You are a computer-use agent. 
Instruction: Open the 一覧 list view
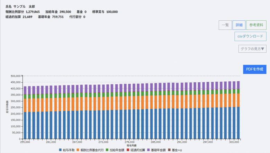225,25
